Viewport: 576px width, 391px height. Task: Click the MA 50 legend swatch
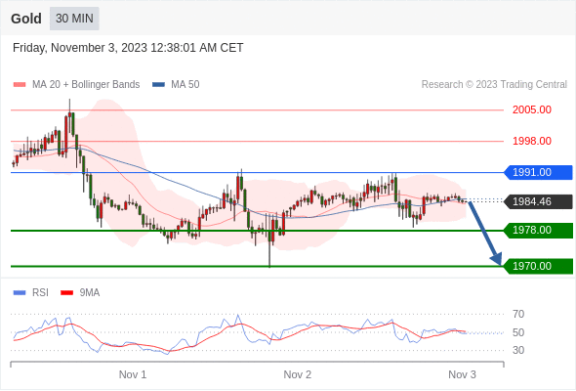[x=158, y=85]
